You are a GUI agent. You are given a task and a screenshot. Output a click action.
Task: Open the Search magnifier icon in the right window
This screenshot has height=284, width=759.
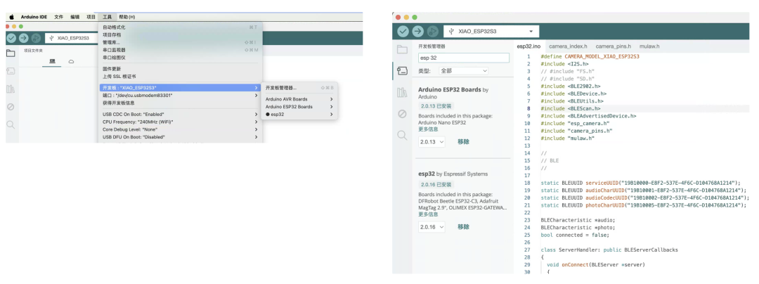[402, 135]
